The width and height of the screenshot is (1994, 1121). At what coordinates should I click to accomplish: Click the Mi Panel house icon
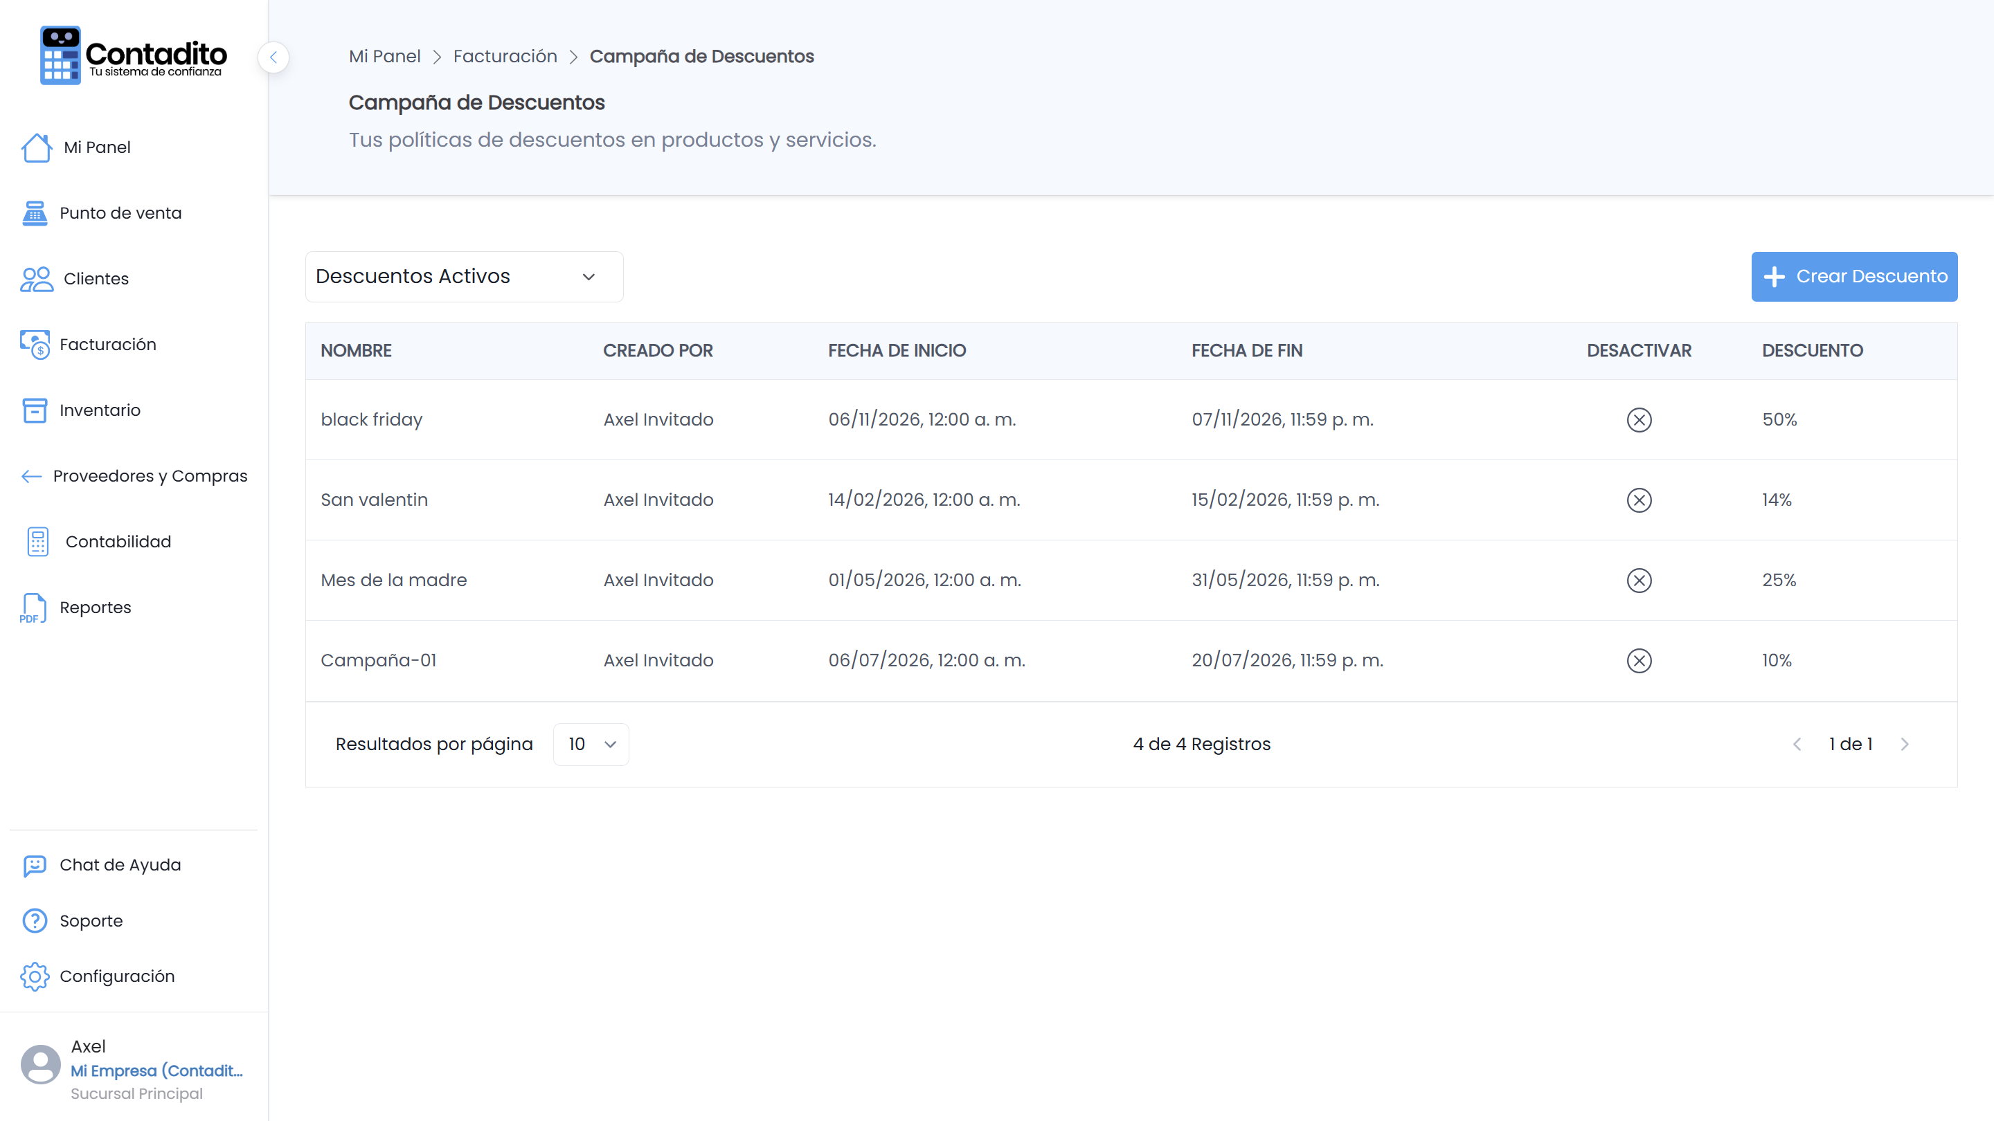point(37,148)
